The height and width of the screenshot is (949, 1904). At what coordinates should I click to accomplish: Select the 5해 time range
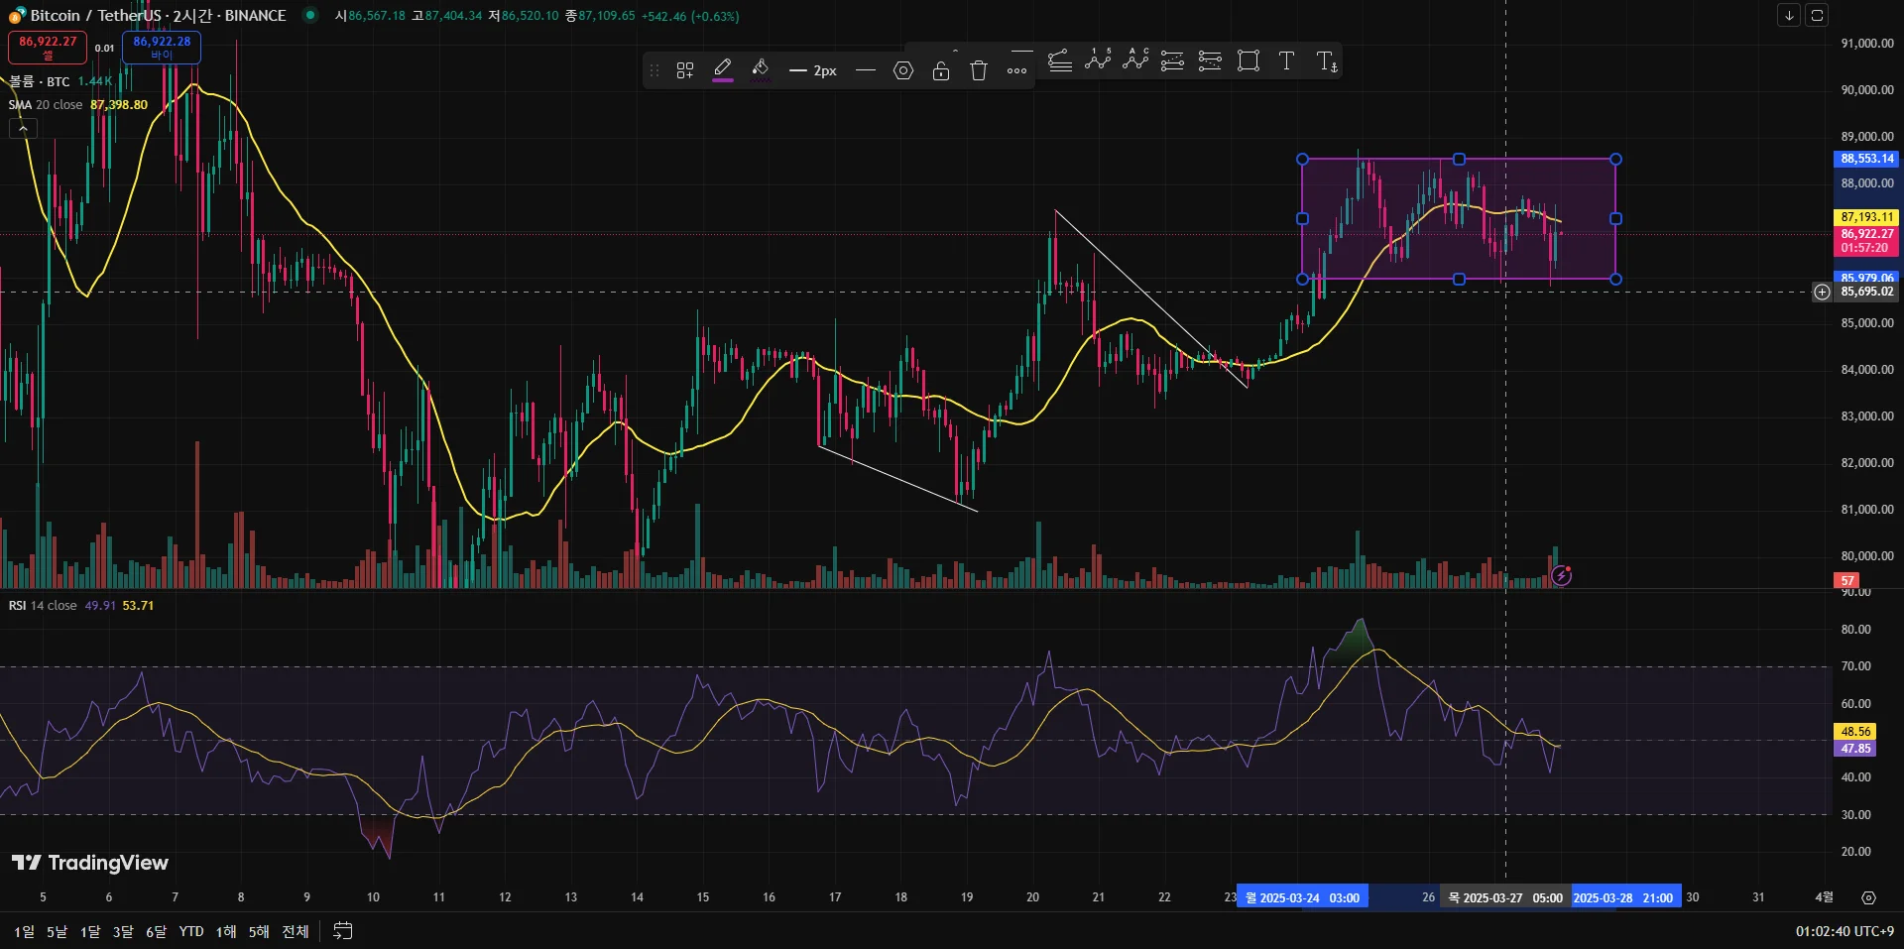click(x=259, y=931)
